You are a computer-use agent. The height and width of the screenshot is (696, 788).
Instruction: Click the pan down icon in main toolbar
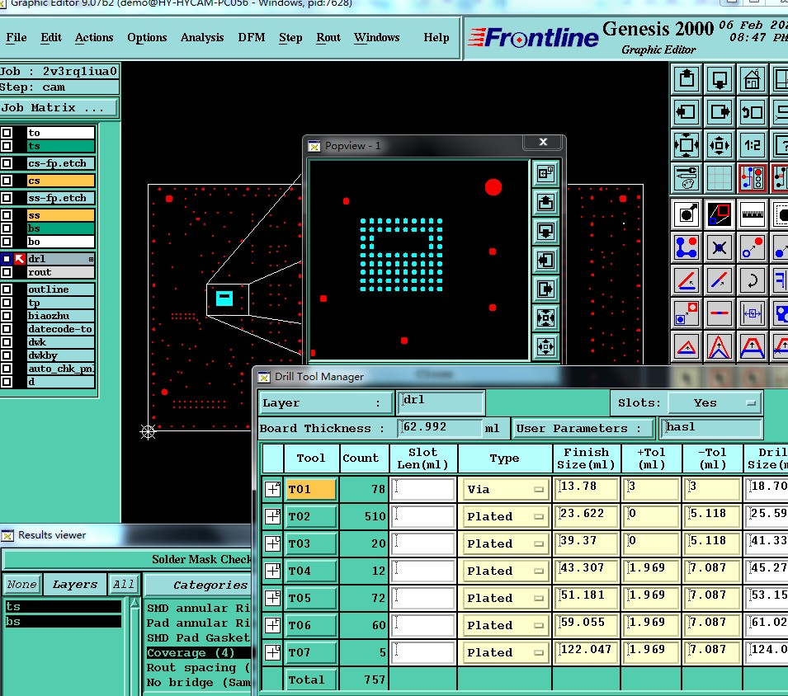(720, 79)
